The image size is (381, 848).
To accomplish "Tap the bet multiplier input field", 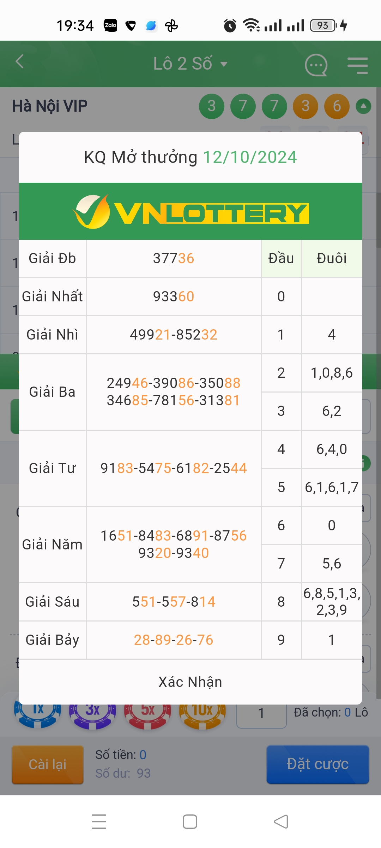I will [261, 714].
